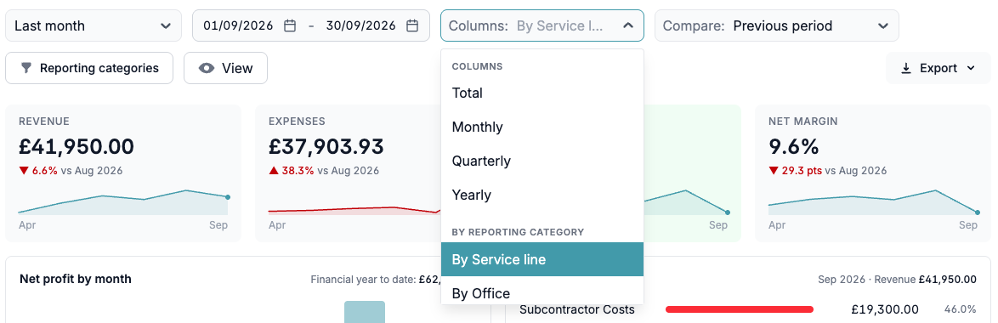Click the net profit month bar
998x323 pixels.
(365, 312)
